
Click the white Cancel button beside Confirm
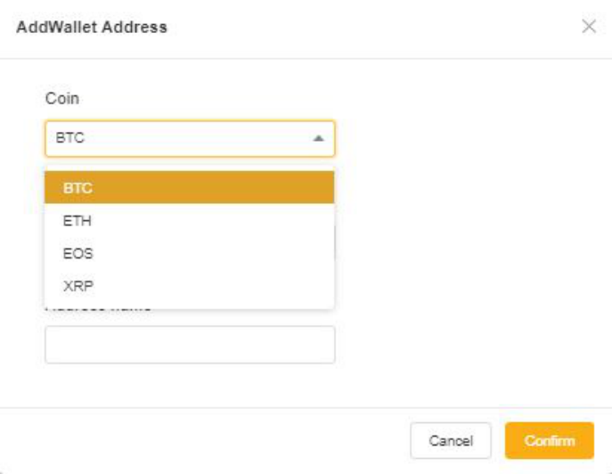pos(451,440)
